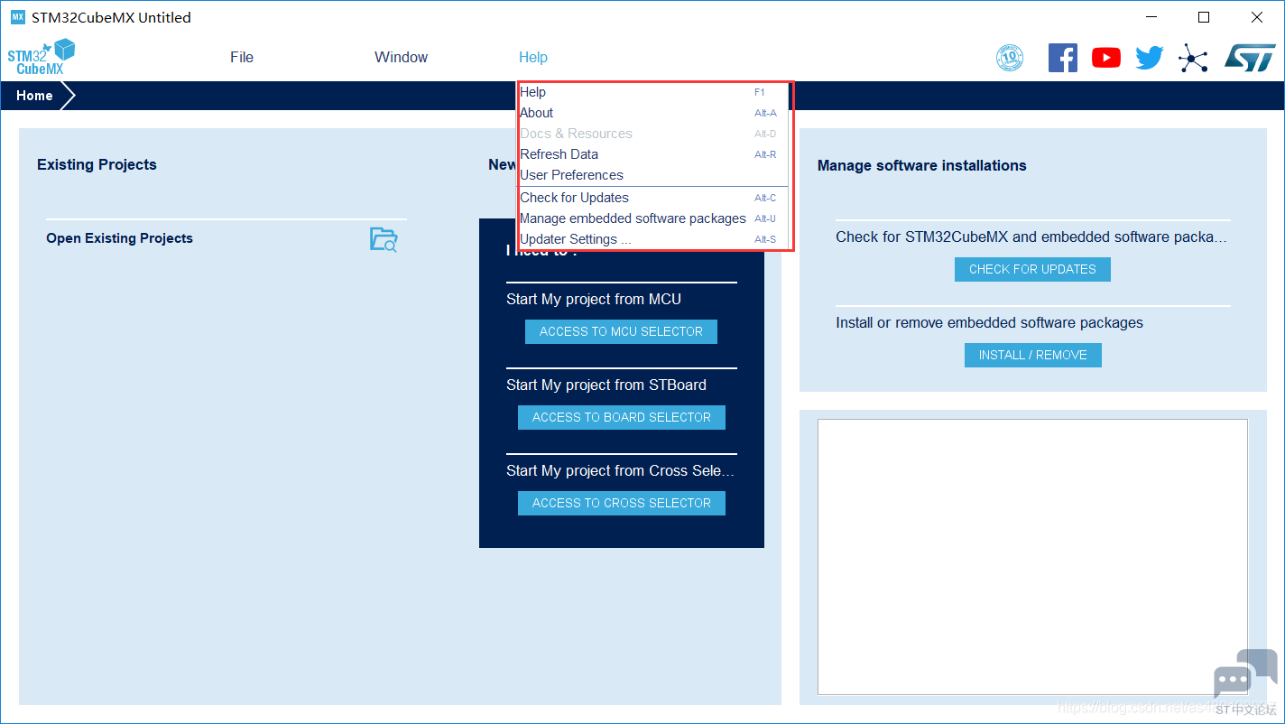This screenshot has height=724, width=1285.
Task: Click Start My project from Cross Selector text
Action: pyautogui.click(x=621, y=470)
